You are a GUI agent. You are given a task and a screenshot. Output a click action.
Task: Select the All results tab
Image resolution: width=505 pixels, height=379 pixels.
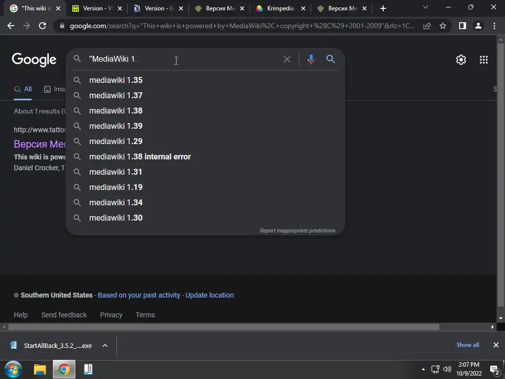tap(23, 89)
